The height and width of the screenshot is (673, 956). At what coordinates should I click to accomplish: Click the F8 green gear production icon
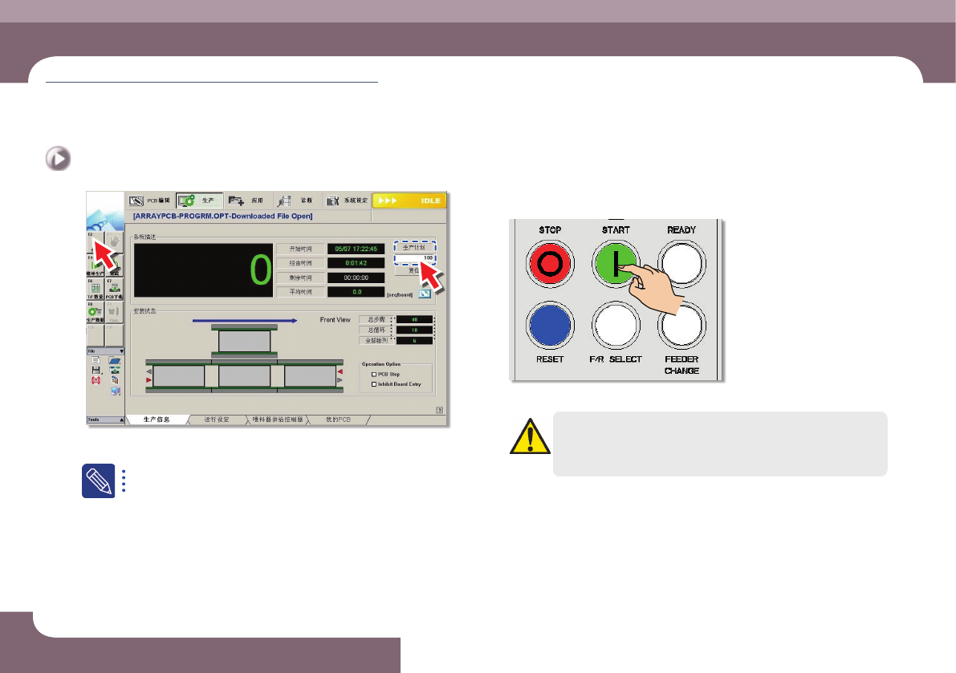[96, 313]
